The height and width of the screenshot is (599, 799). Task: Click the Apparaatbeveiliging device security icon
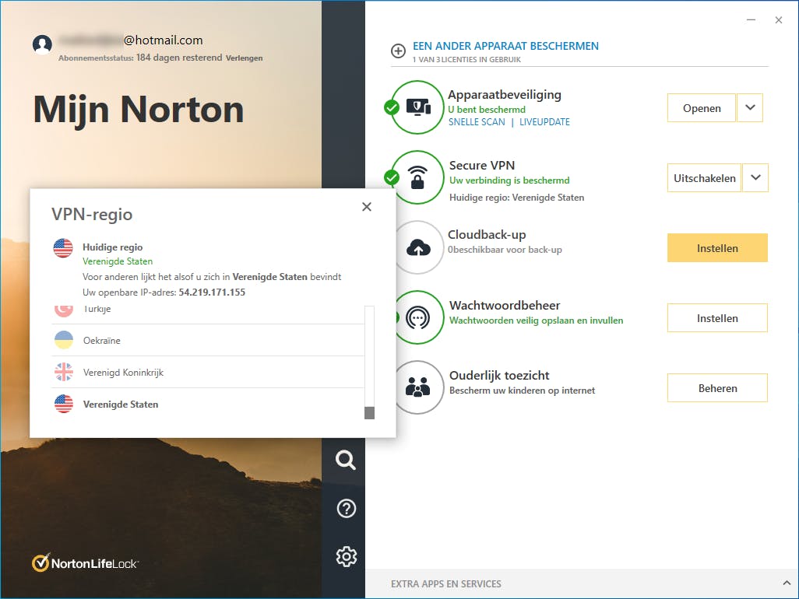(x=418, y=107)
